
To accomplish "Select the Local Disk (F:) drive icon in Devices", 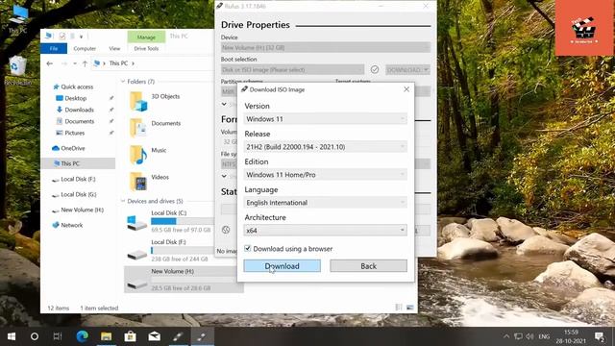I will coord(136,255).
